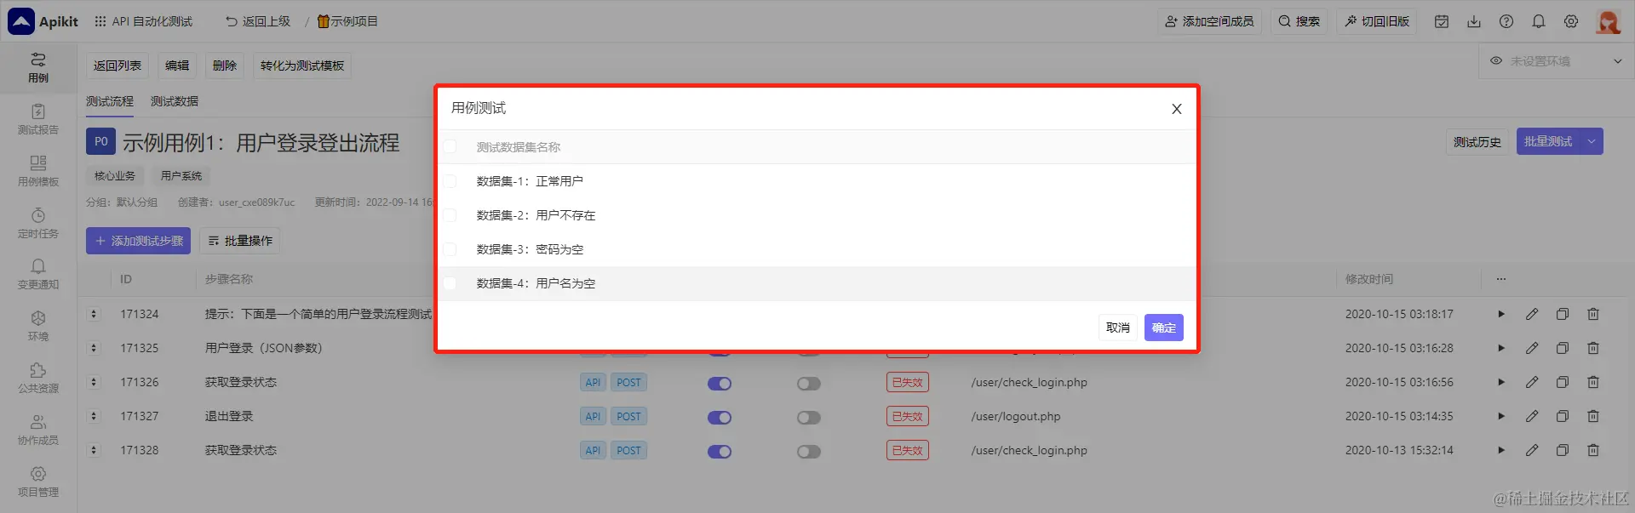Viewport: 1635px width, 513px height.
Task: Check 数据集-1：正常用户 checkbox
Action: 450,181
